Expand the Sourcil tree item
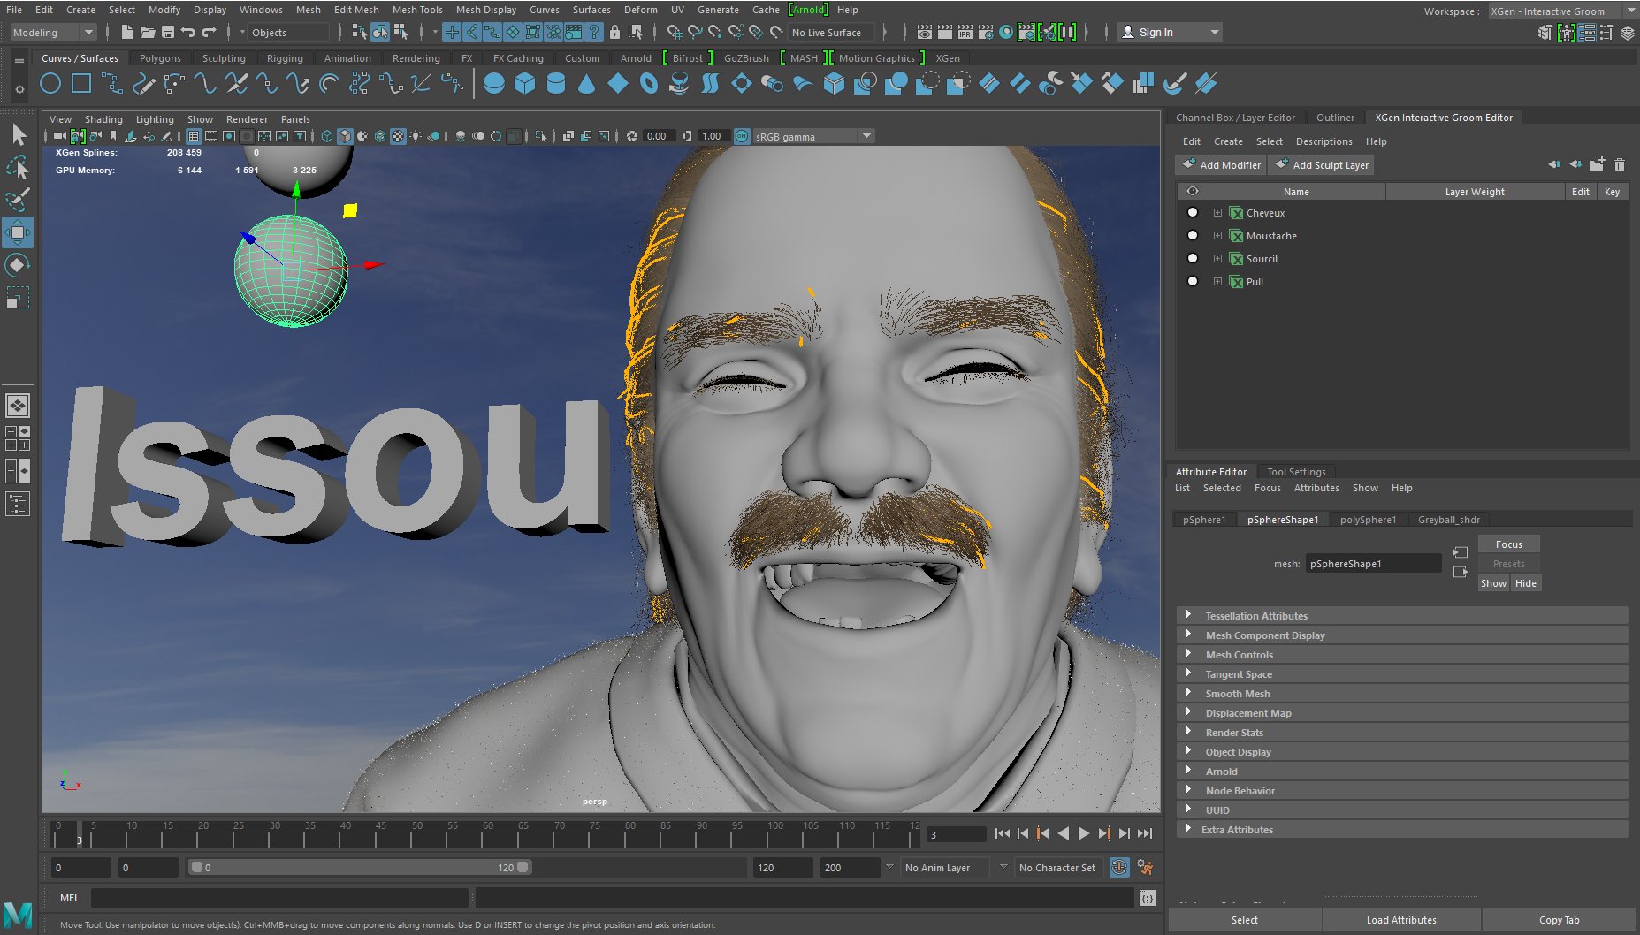The image size is (1640, 935). pyautogui.click(x=1217, y=259)
